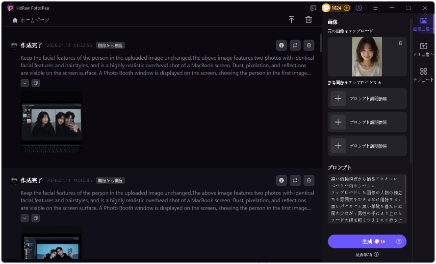Click the HitPaw FotorPea logo icon

10,8
